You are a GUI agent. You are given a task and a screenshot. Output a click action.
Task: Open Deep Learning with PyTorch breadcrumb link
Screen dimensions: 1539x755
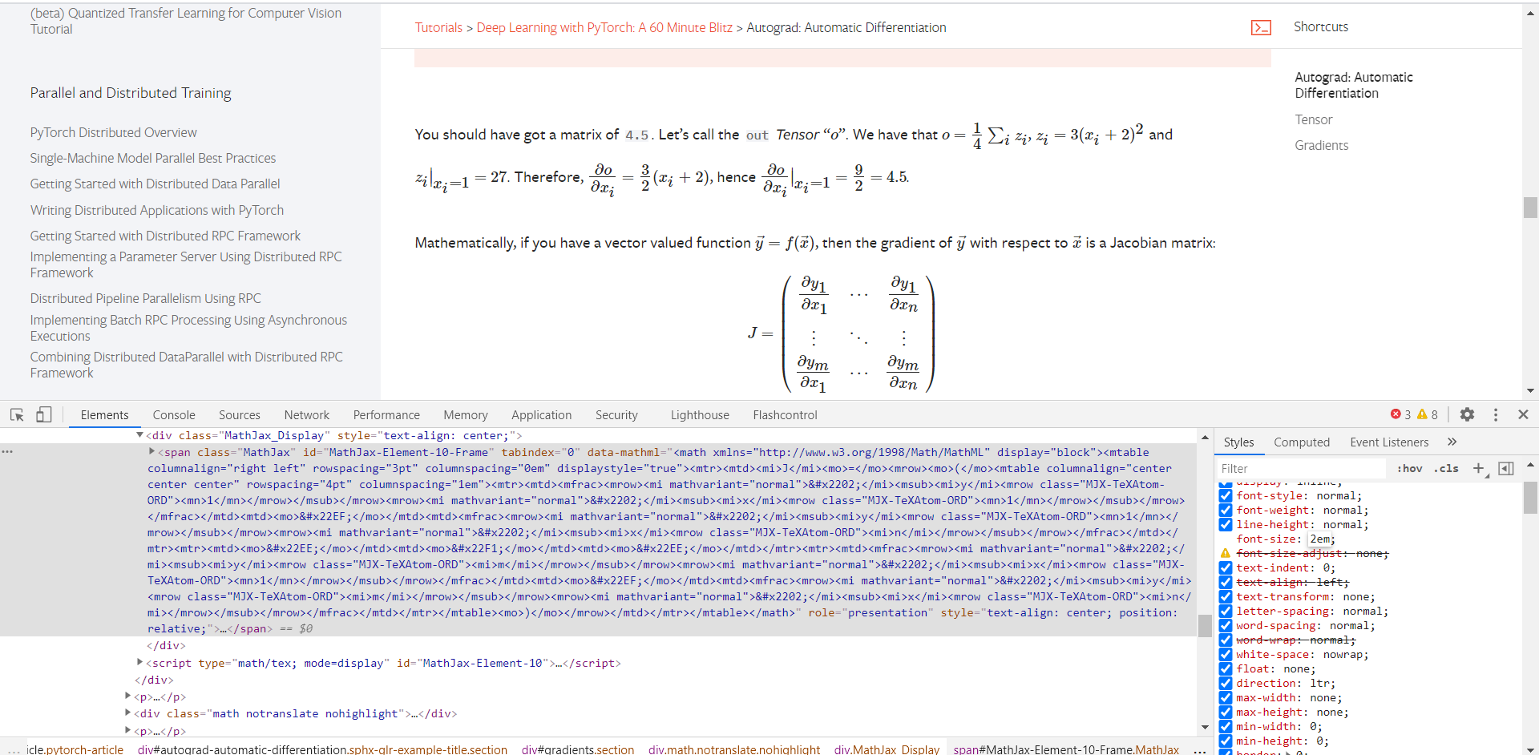(604, 27)
